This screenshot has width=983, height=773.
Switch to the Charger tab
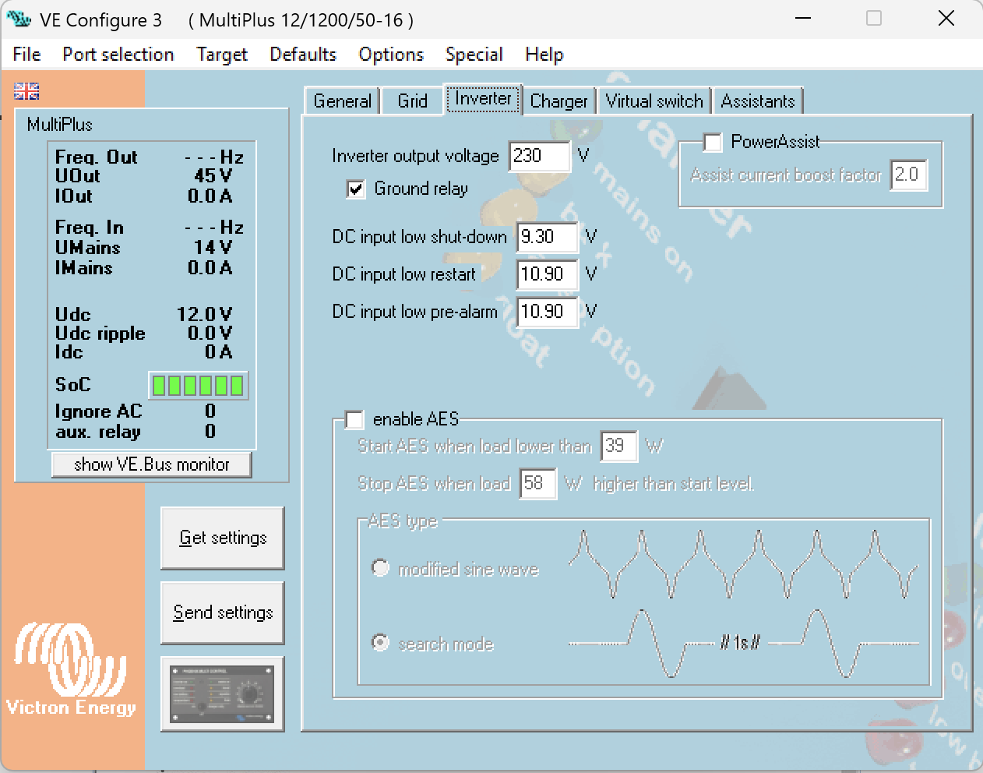[x=558, y=101]
